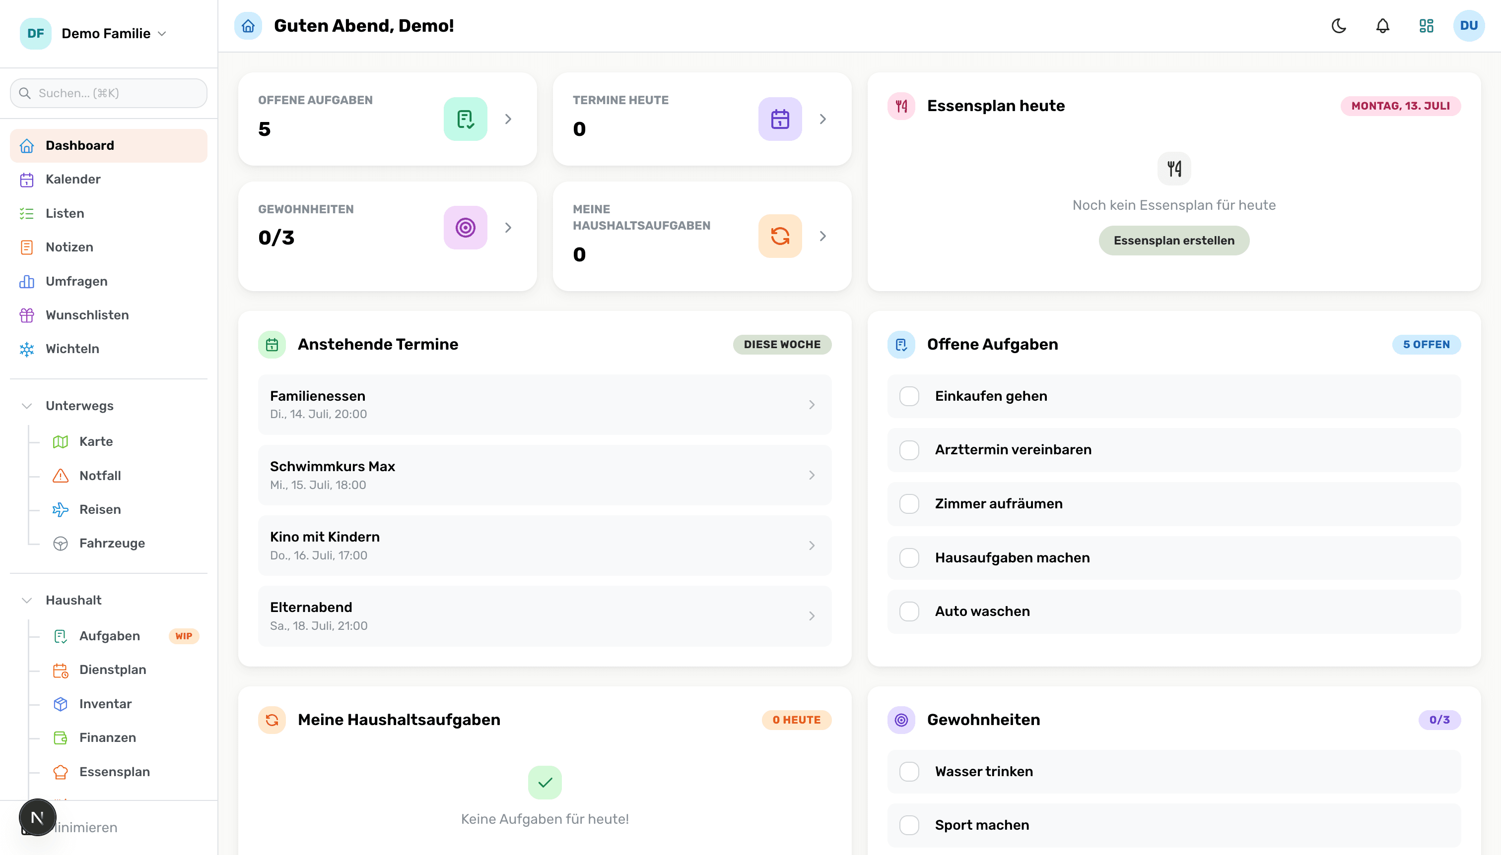
Task: Open the Schwimmkurs Max appointment chevron
Action: click(812, 475)
